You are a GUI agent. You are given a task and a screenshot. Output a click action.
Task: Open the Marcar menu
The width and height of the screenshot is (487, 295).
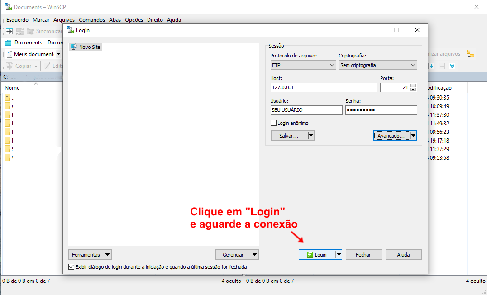point(41,19)
